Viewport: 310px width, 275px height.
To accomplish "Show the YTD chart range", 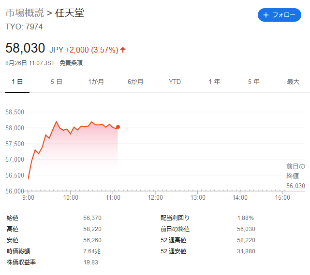I will click(175, 82).
